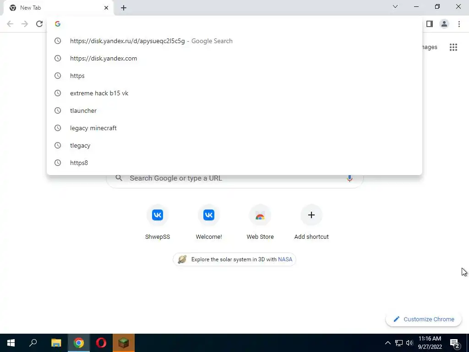Open the Chrome three-dot menu
Image resolution: width=469 pixels, height=352 pixels.
pos(459,24)
